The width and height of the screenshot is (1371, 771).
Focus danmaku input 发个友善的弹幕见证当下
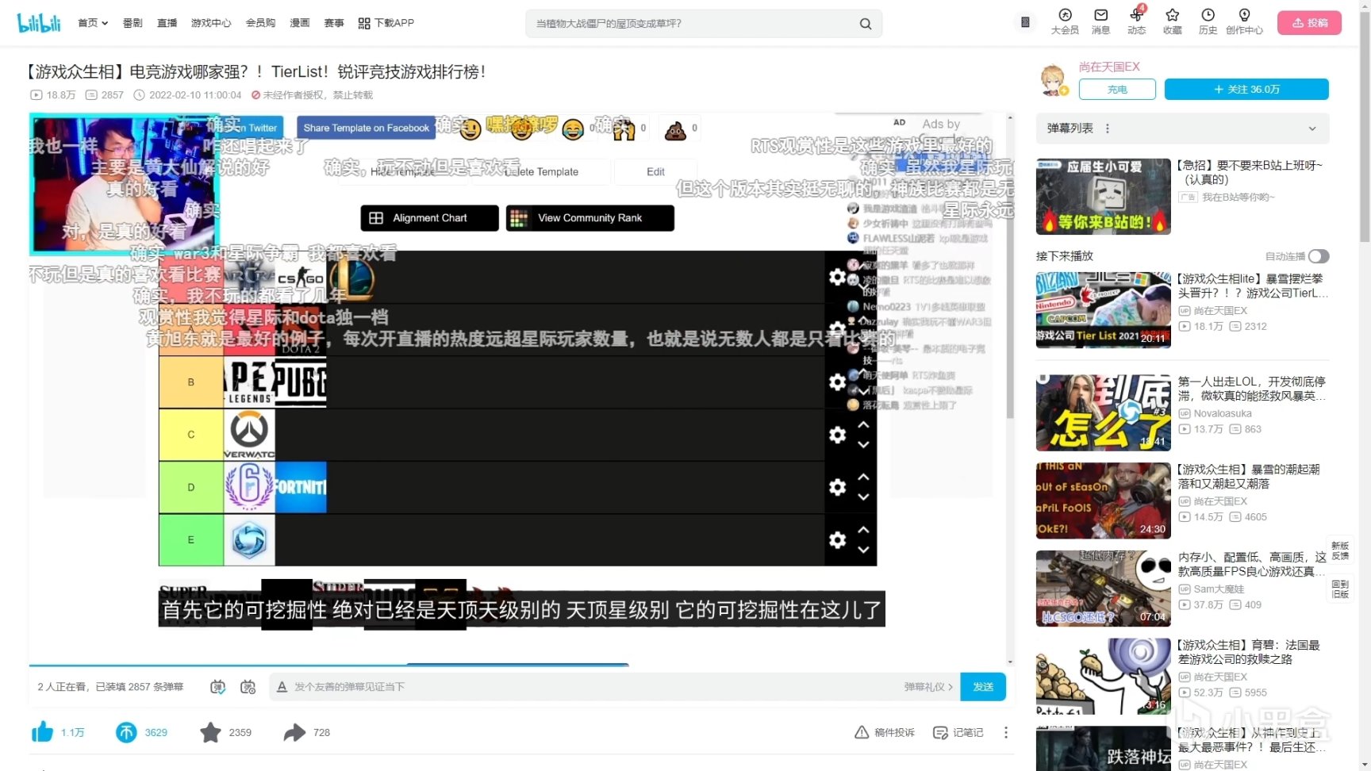[x=587, y=687]
